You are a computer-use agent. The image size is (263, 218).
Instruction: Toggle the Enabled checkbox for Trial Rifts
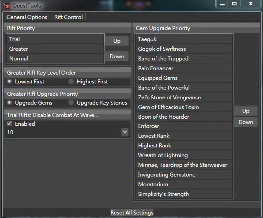[x=9, y=124]
